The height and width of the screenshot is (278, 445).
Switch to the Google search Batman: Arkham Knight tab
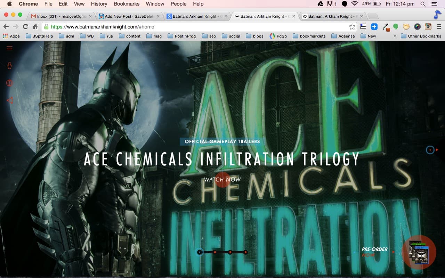[x=196, y=16]
